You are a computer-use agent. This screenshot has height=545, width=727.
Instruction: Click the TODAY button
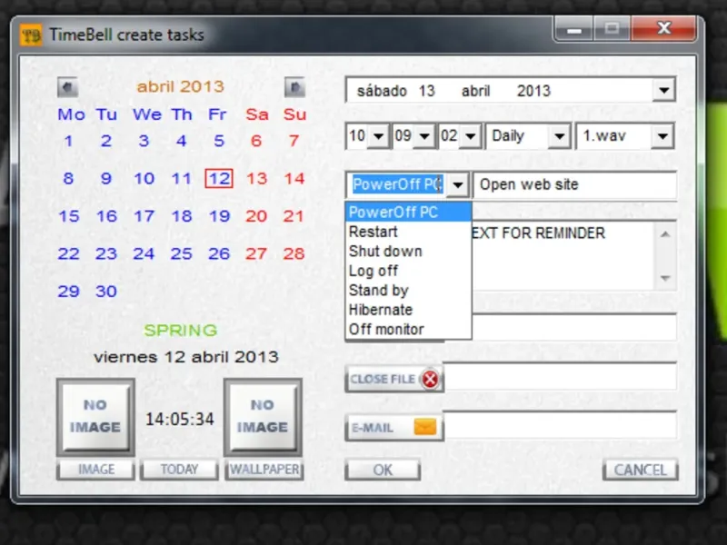179,470
